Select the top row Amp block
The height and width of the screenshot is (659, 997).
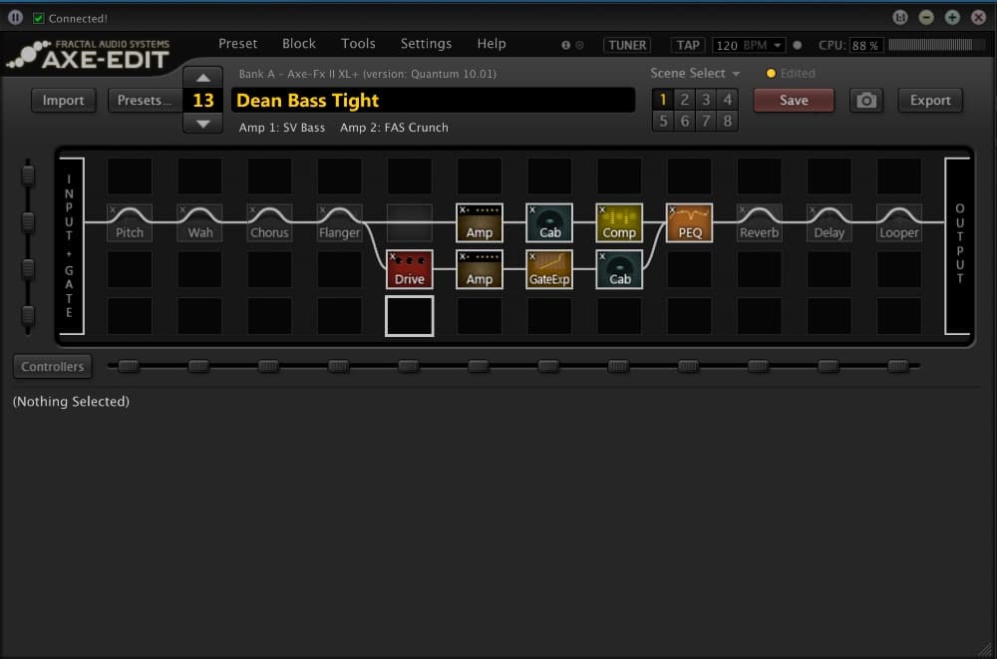[480, 222]
